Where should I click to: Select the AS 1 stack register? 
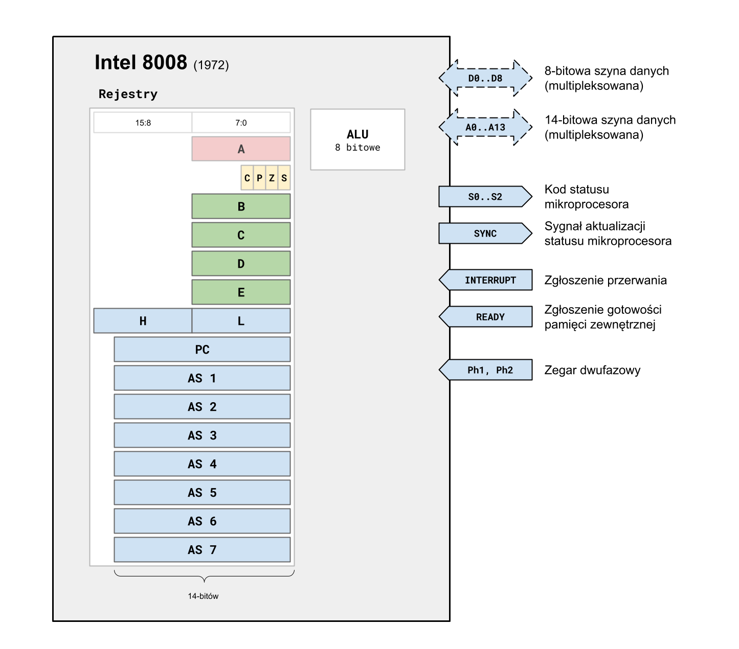click(x=202, y=378)
